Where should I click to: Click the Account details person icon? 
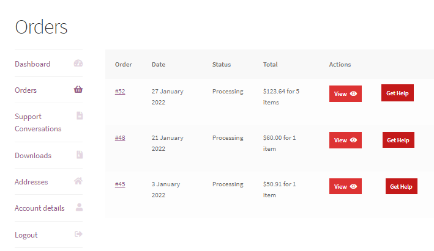pyautogui.click(x=79, y=208)
